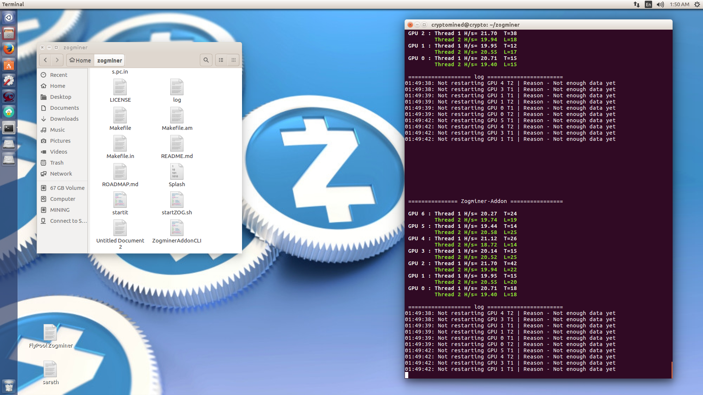Go back with the left arrow button
Viewport: 703px width, 395px height.
coord(45,60)
